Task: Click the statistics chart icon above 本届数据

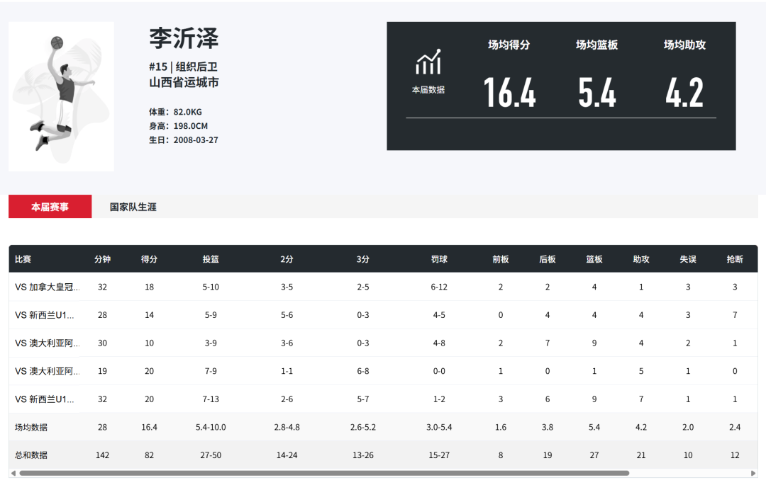Action: 428,62
